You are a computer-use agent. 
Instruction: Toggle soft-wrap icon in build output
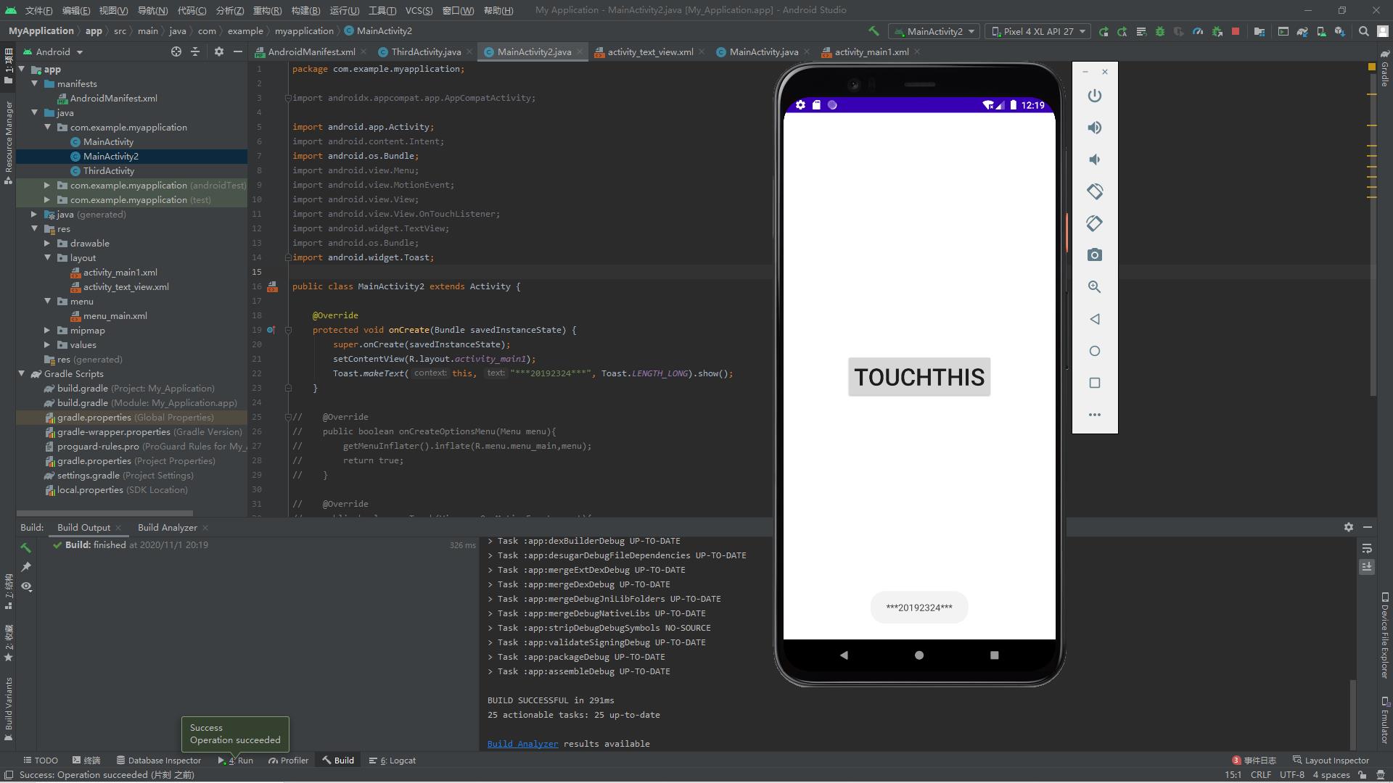click(x=1367, y=548)
